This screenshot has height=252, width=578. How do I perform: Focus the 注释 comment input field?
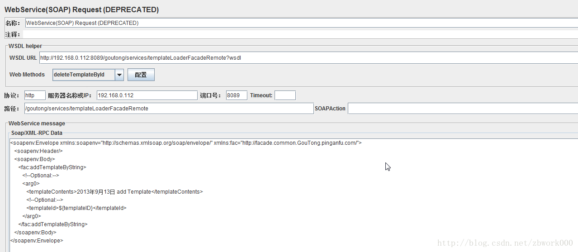click(x=301, y=34)
